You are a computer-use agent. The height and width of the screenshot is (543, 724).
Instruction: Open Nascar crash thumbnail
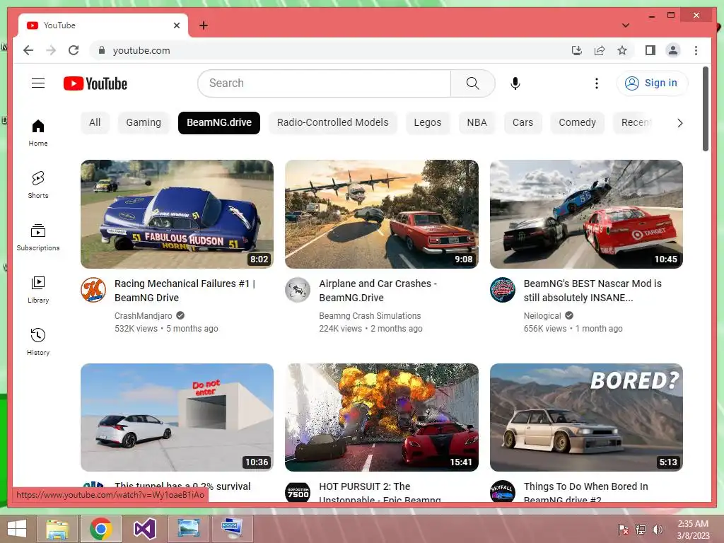(586, 214)
